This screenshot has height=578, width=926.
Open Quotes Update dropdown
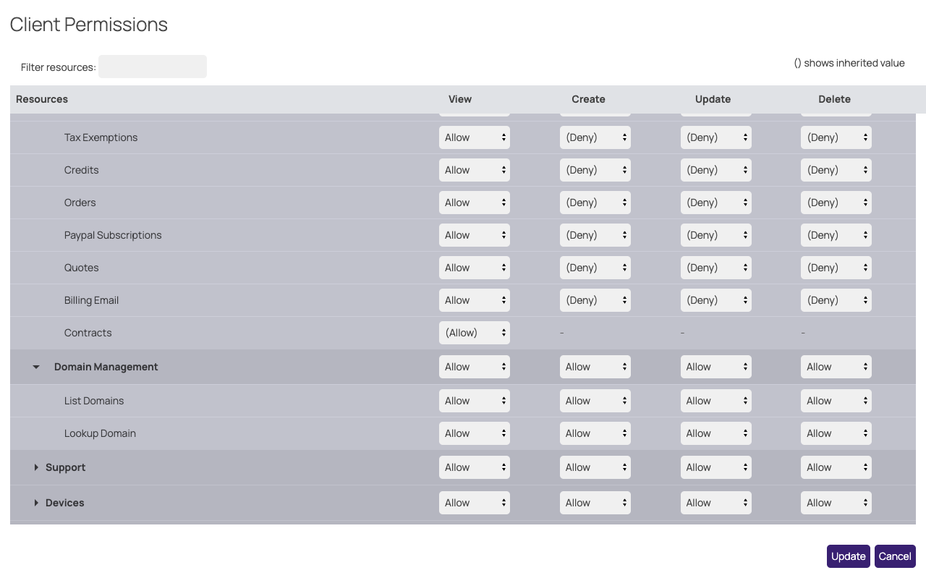[716, 268]
